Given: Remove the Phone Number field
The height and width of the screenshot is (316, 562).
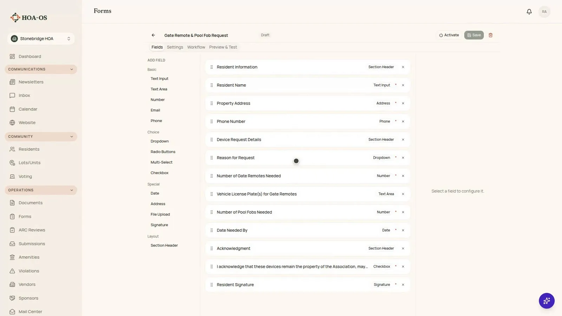Looking at the screenshot, I should [403, 121].
